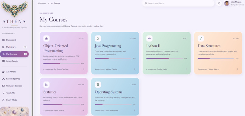The height and width of the screenshot is (116, 245).
Task: Open Data Structures via its arrow
Action: [237, 69]
